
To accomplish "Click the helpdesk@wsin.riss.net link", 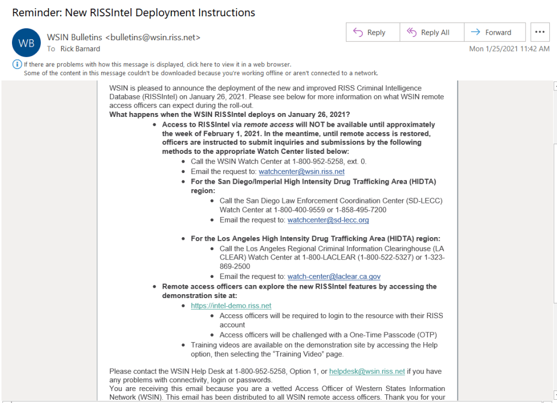I will click(367, 371).
